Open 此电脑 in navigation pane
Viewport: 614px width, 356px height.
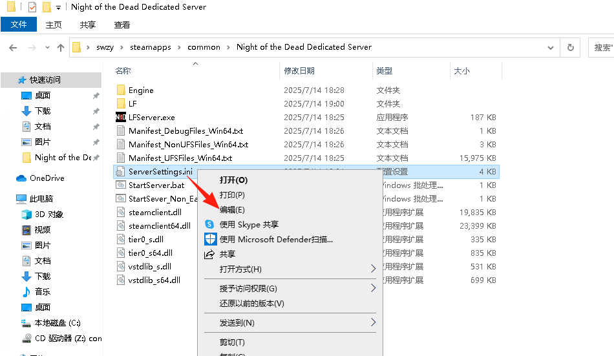tap(34, 199)
